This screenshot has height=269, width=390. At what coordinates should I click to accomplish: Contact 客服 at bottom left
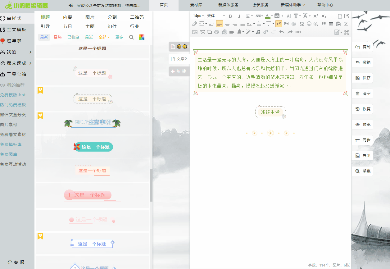coord(16,262)
